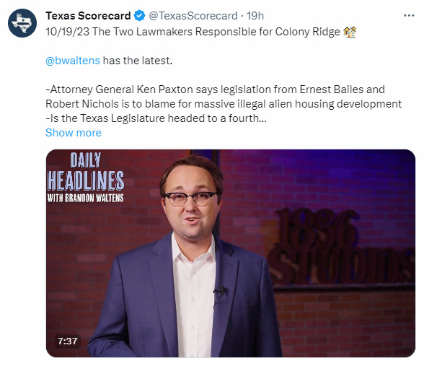Play the Daily Headlines video on the presenter
This screenshot has height=366, width=424.
[231, 253]
